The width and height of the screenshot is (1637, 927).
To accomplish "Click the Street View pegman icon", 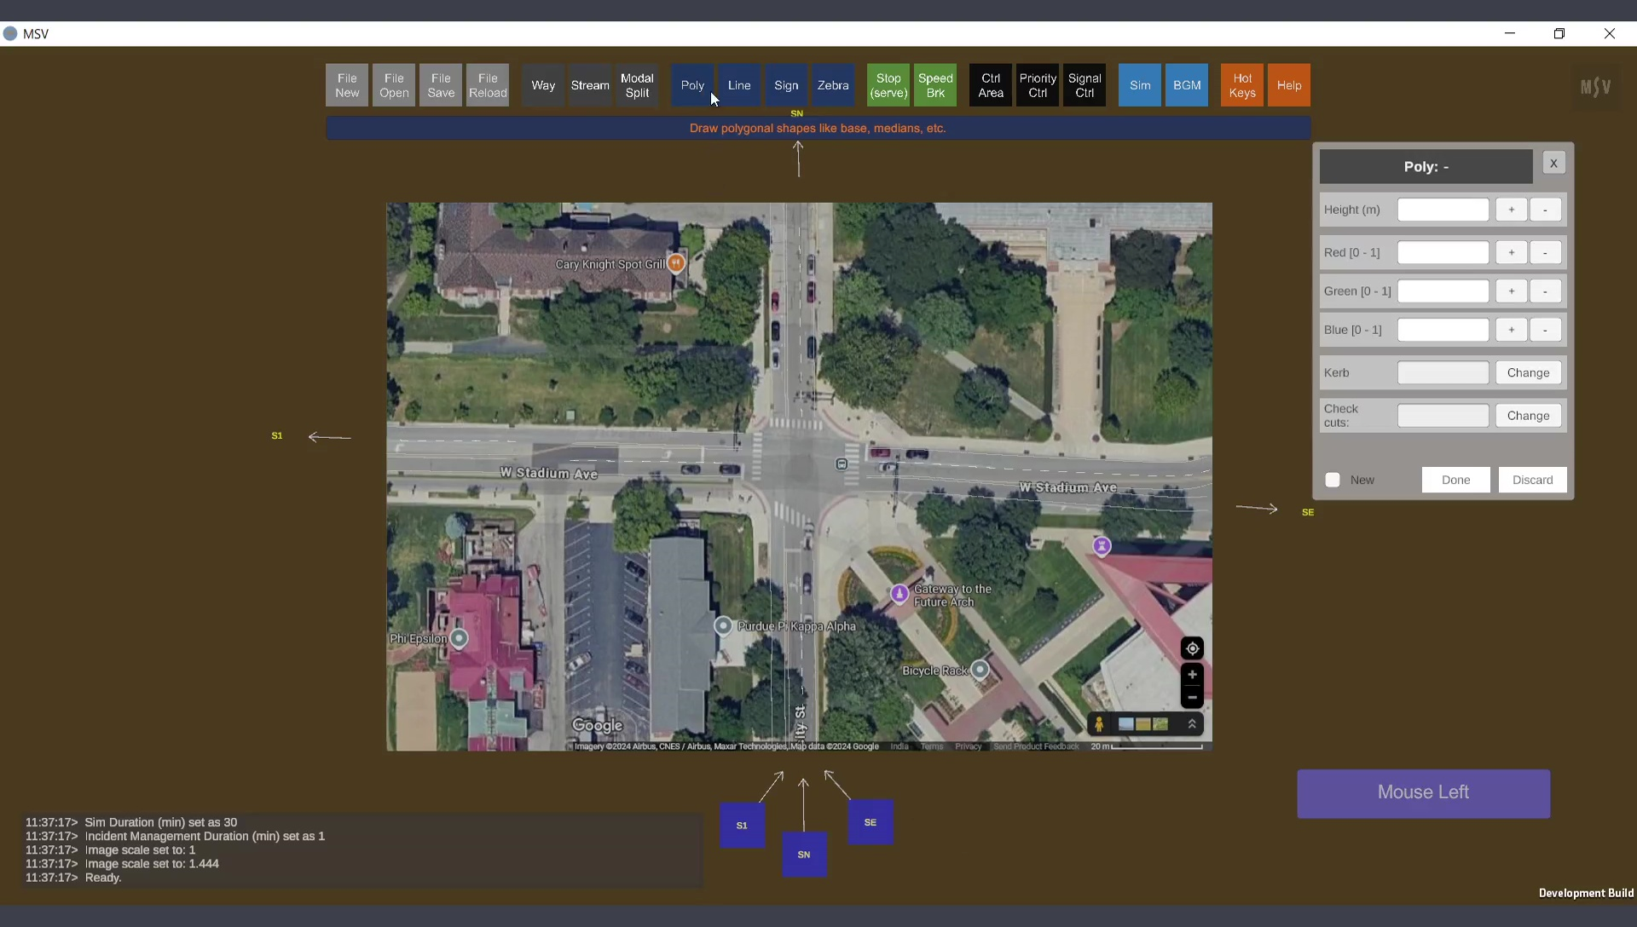I will (1099, 724).
